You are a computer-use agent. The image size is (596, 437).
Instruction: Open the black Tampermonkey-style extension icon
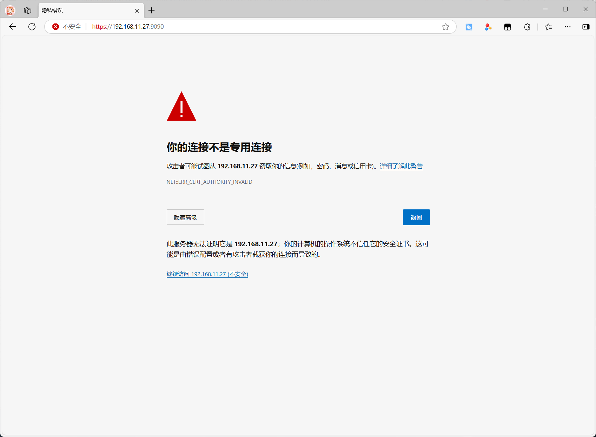pyautogui.click(x=508, y=27)
